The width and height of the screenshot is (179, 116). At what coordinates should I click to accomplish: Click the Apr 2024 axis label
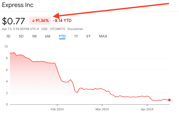click(147, 109)
